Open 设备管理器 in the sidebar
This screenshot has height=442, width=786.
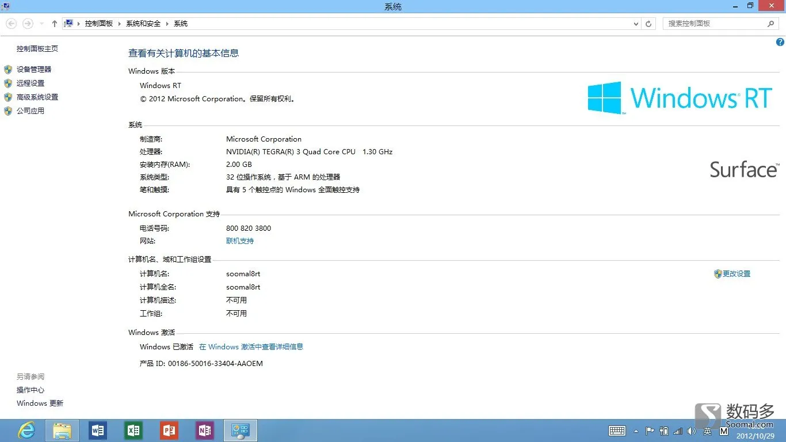[x=34, y=69]
